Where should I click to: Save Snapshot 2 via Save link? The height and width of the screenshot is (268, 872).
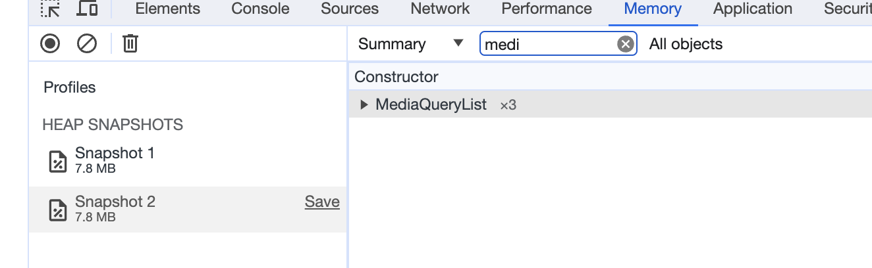(322, 202)
